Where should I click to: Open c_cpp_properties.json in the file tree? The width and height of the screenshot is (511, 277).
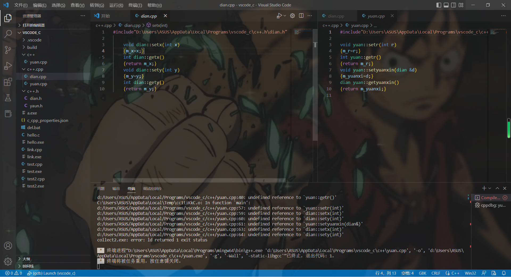[53, 120]
